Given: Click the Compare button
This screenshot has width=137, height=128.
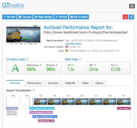Looking at the screenshot, I should [25, 17].
